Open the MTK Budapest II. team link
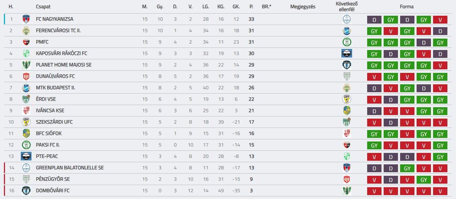 pyautogui.click(x=56, y=88)
